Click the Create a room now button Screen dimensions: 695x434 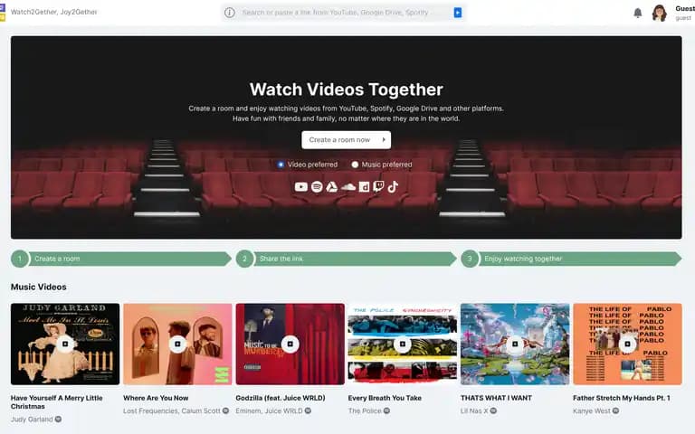(347, 140)
